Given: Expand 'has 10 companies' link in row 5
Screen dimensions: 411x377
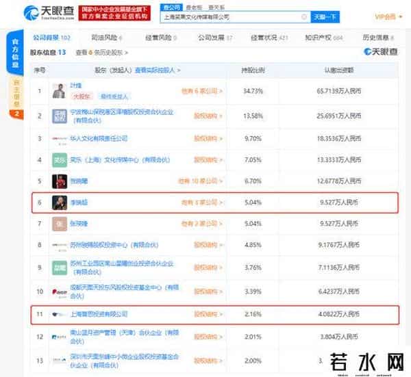Looking at the screenshot, I should point(200,181).
